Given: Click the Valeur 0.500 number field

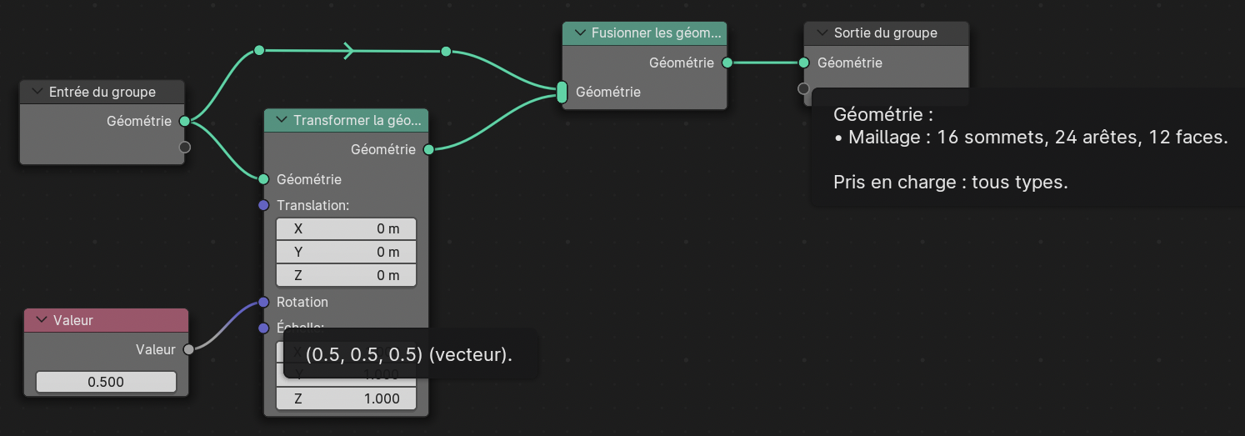Looking at the screenshot, I should pyautogui.click(x=106, y=382).
